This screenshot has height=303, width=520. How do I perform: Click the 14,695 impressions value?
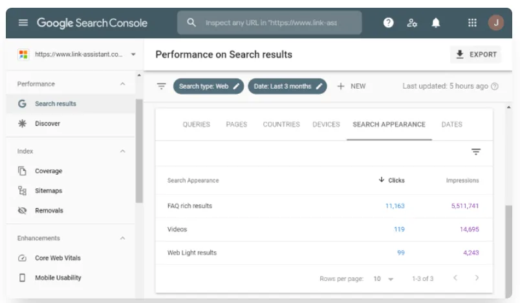tap(470, 229)
